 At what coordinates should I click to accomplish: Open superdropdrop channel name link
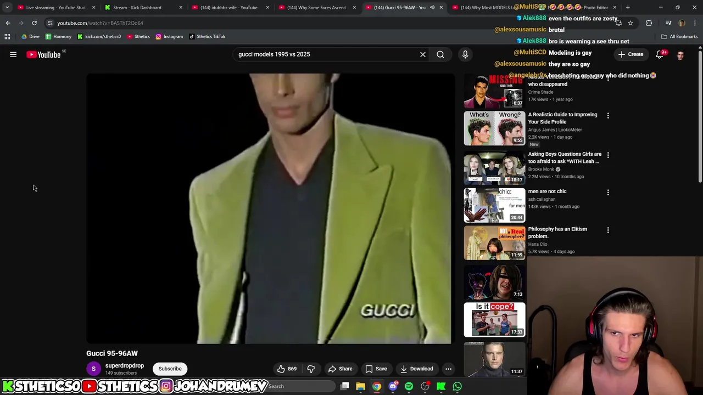click(125, 365)
